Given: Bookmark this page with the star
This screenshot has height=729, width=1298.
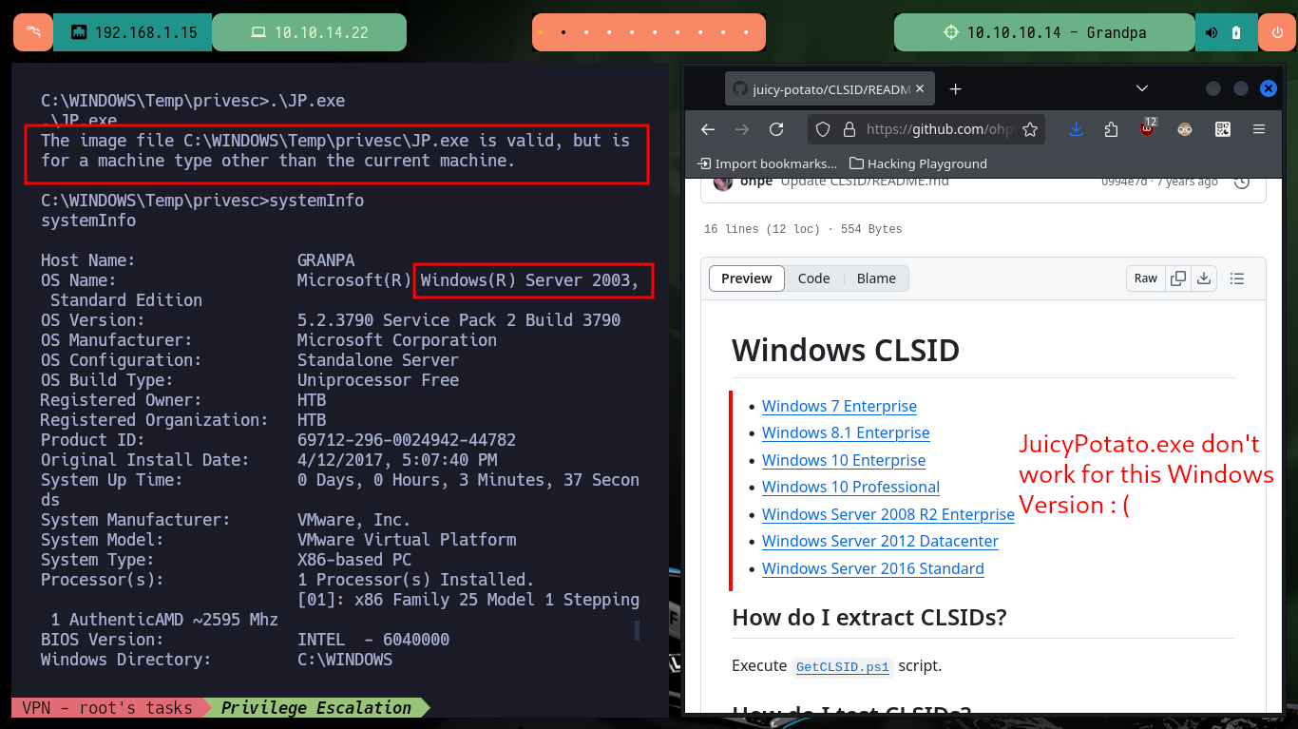Looking at the screenshot, I should 1030,129.
